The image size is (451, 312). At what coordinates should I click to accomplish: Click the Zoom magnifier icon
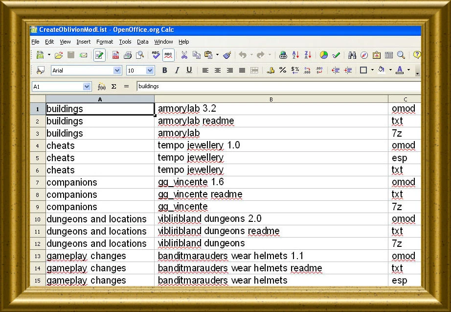[401, 55]
